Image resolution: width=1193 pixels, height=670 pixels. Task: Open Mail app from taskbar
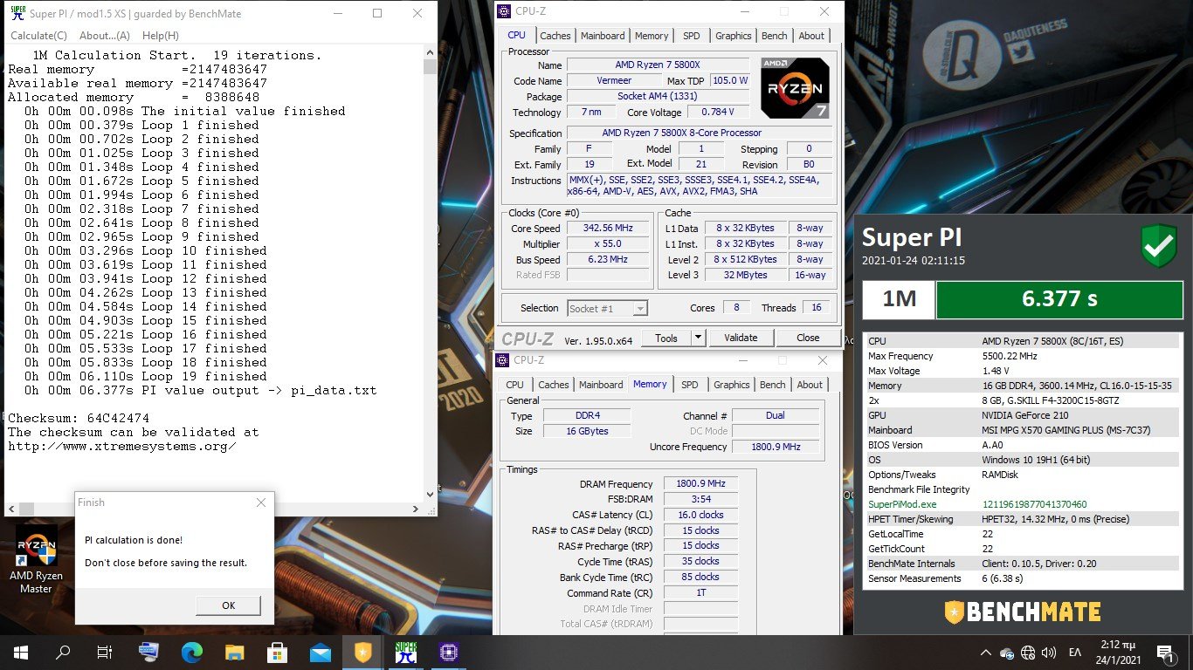point(320,652)
